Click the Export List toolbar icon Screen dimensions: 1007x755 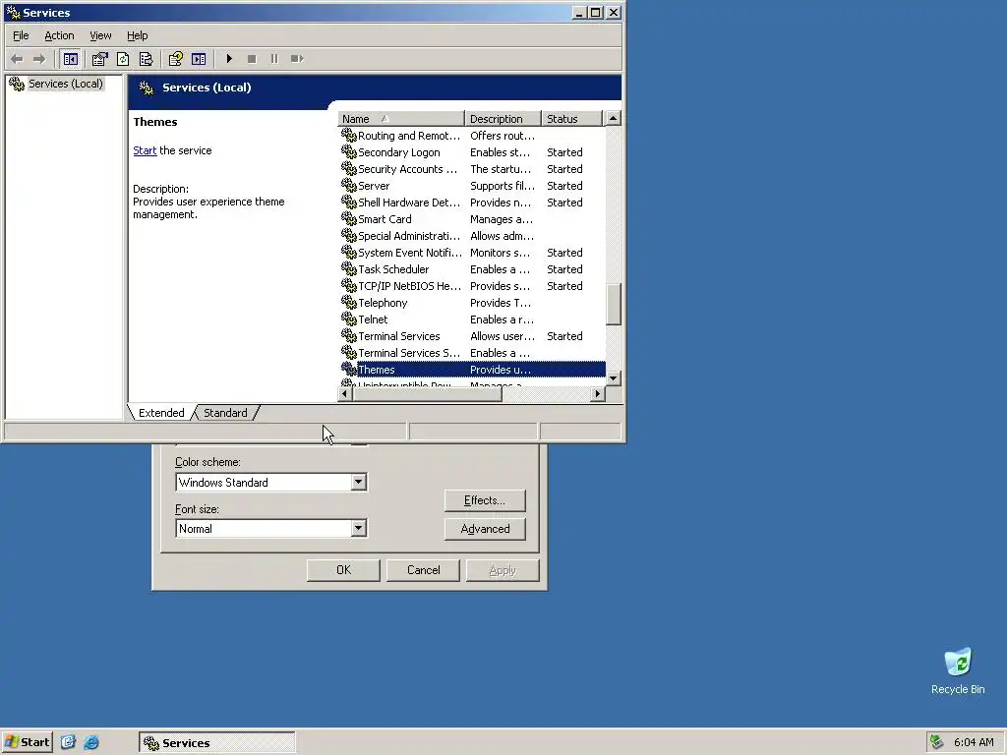(x=147, y=59)
